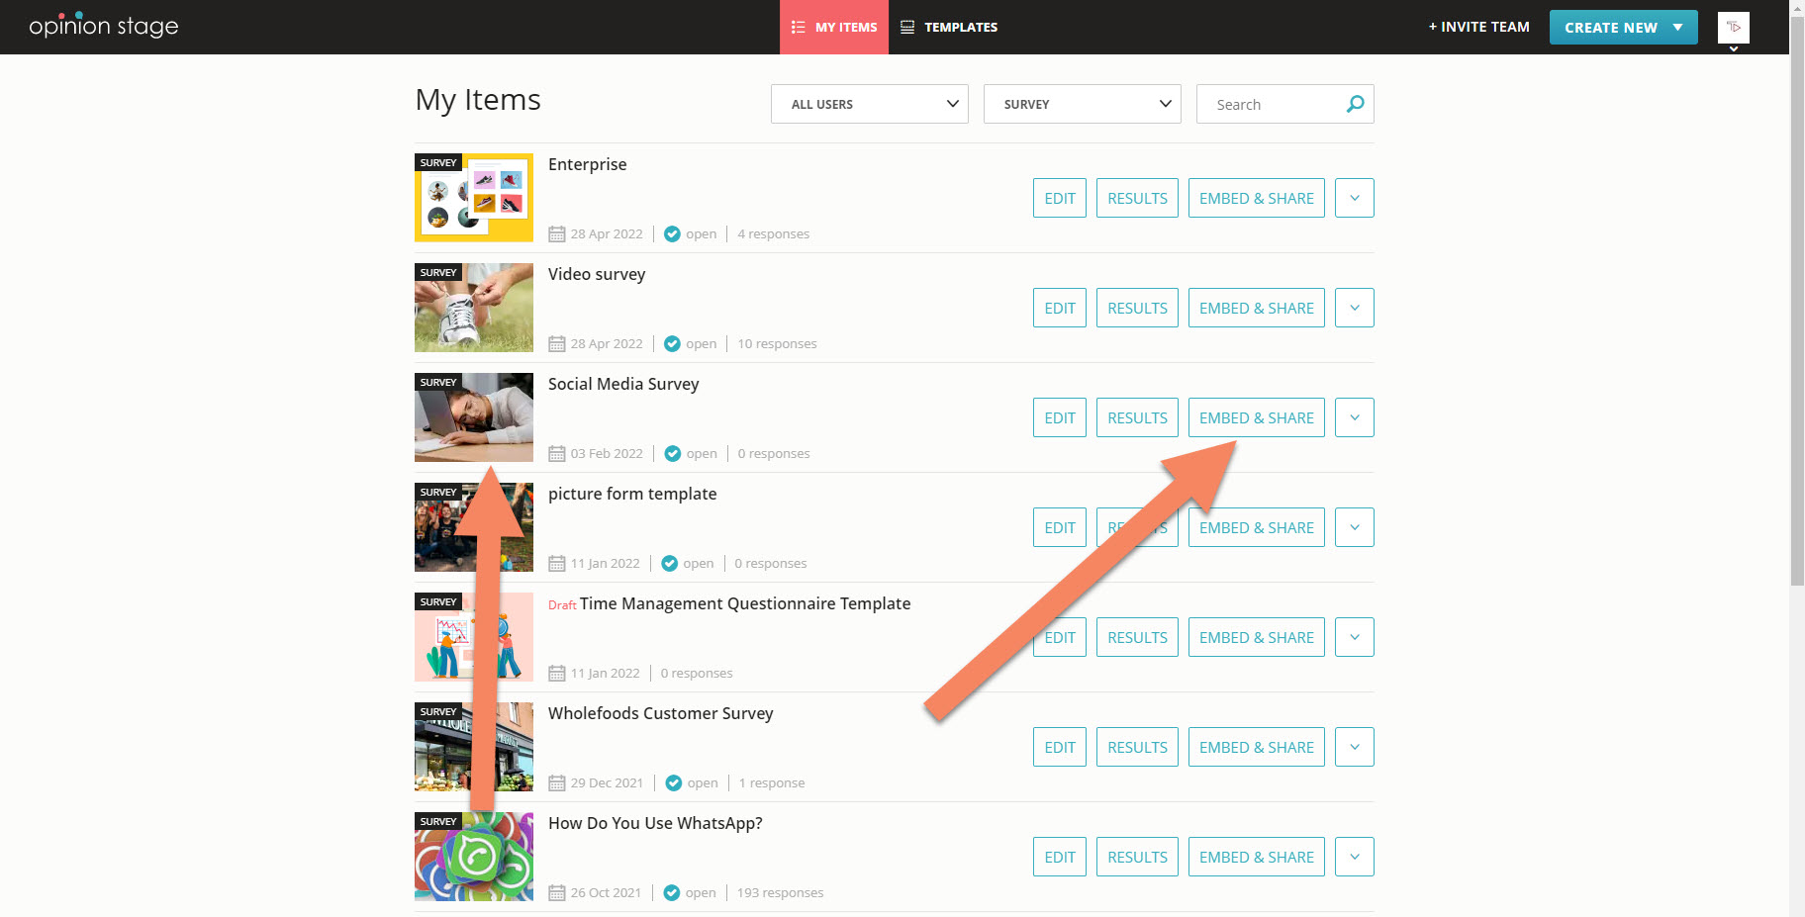
Task: Edit the Enterprise survey
Action: pos(1060,198)
